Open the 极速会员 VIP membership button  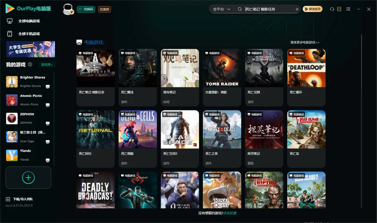tap(313, 9)
